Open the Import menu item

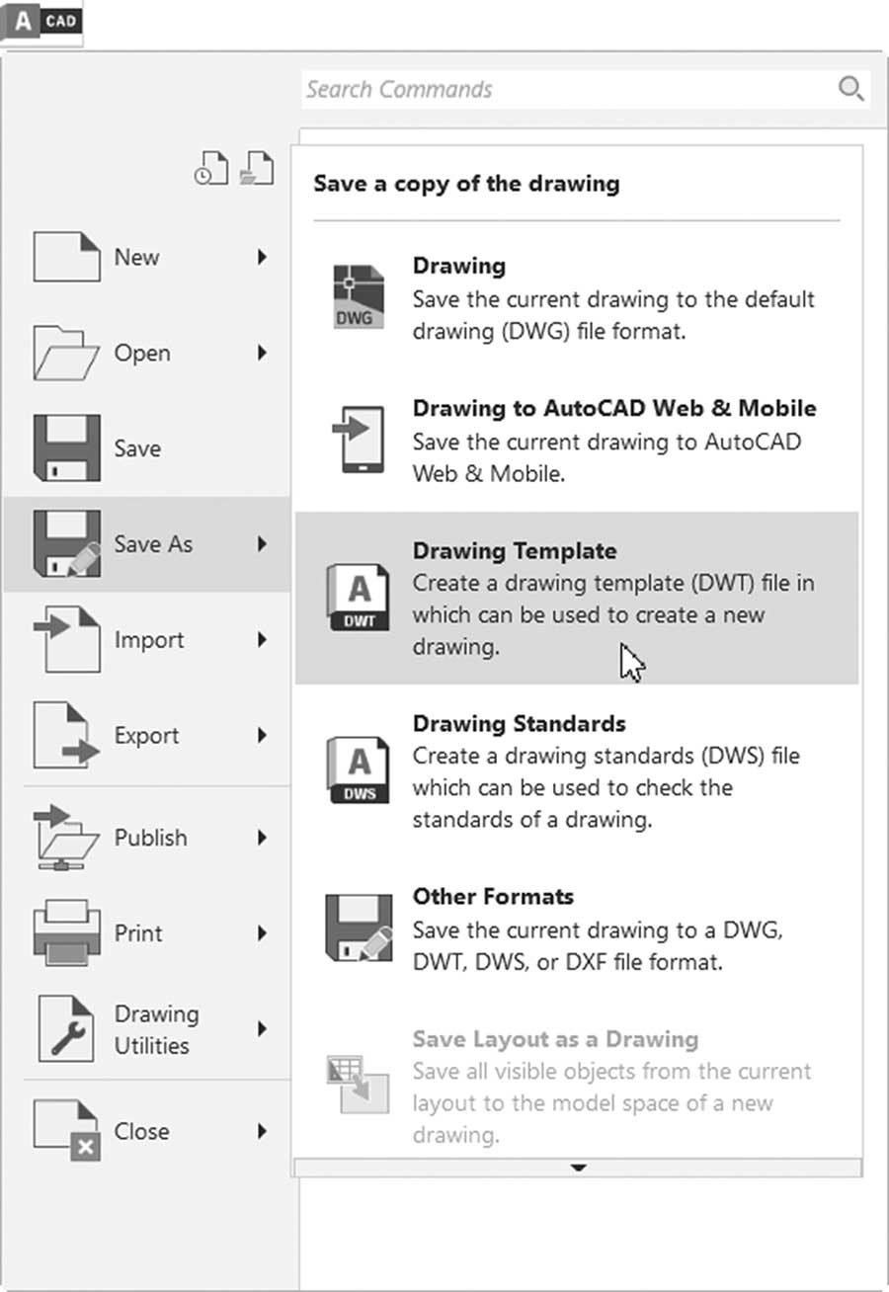pos(147,639)
